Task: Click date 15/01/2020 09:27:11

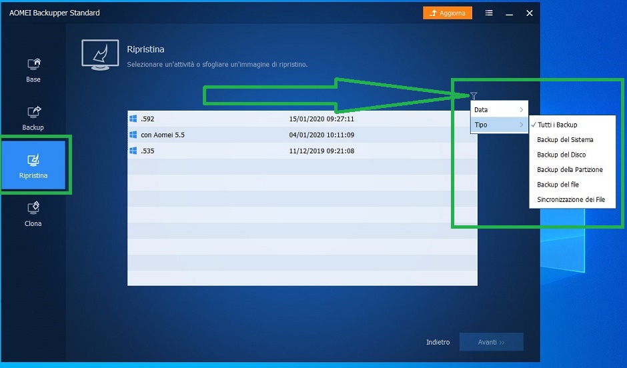Action: coord(322,119)
